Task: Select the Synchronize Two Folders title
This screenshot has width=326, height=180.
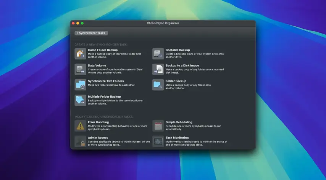Action: 106,81
